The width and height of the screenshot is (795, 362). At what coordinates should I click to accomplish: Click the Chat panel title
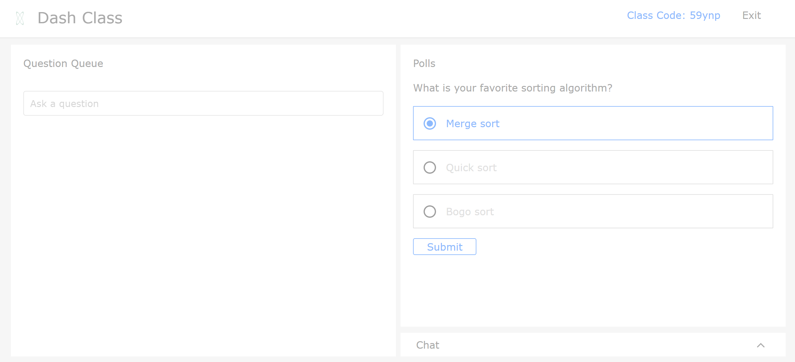[428, 345]
